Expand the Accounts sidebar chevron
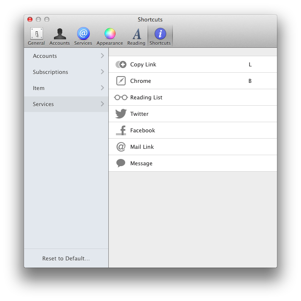301x301 pixels. click(x=102, y=56)
